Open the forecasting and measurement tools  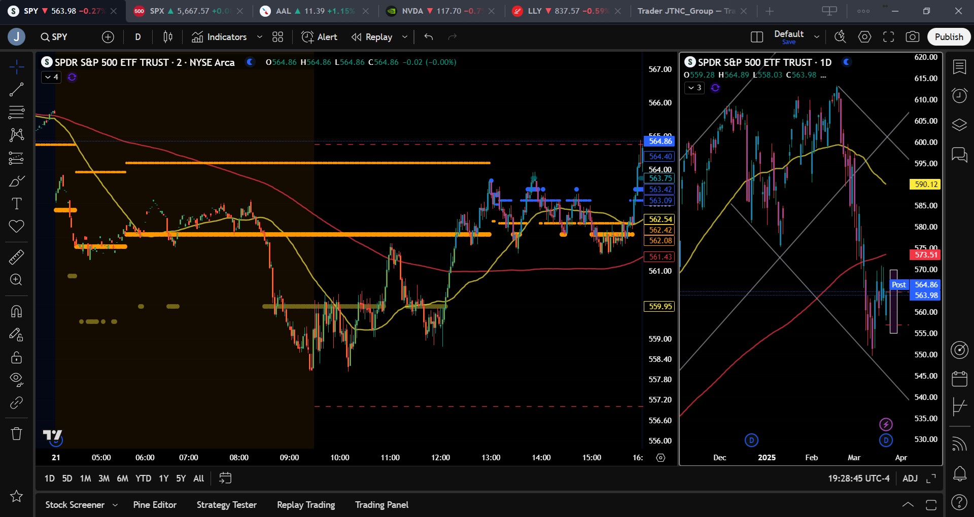[16, 158]
